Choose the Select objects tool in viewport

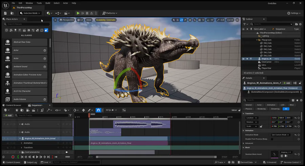[174, 20]
